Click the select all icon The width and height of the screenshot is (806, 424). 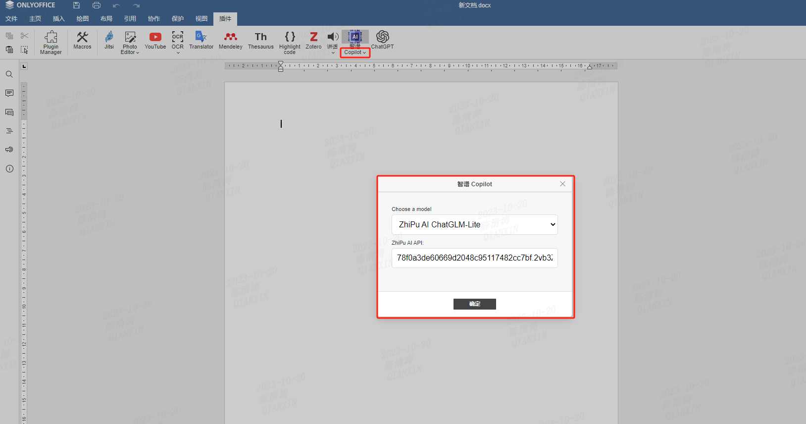(x=24, y=50)
